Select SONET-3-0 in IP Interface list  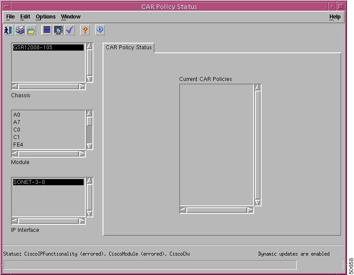click(48, 182)
